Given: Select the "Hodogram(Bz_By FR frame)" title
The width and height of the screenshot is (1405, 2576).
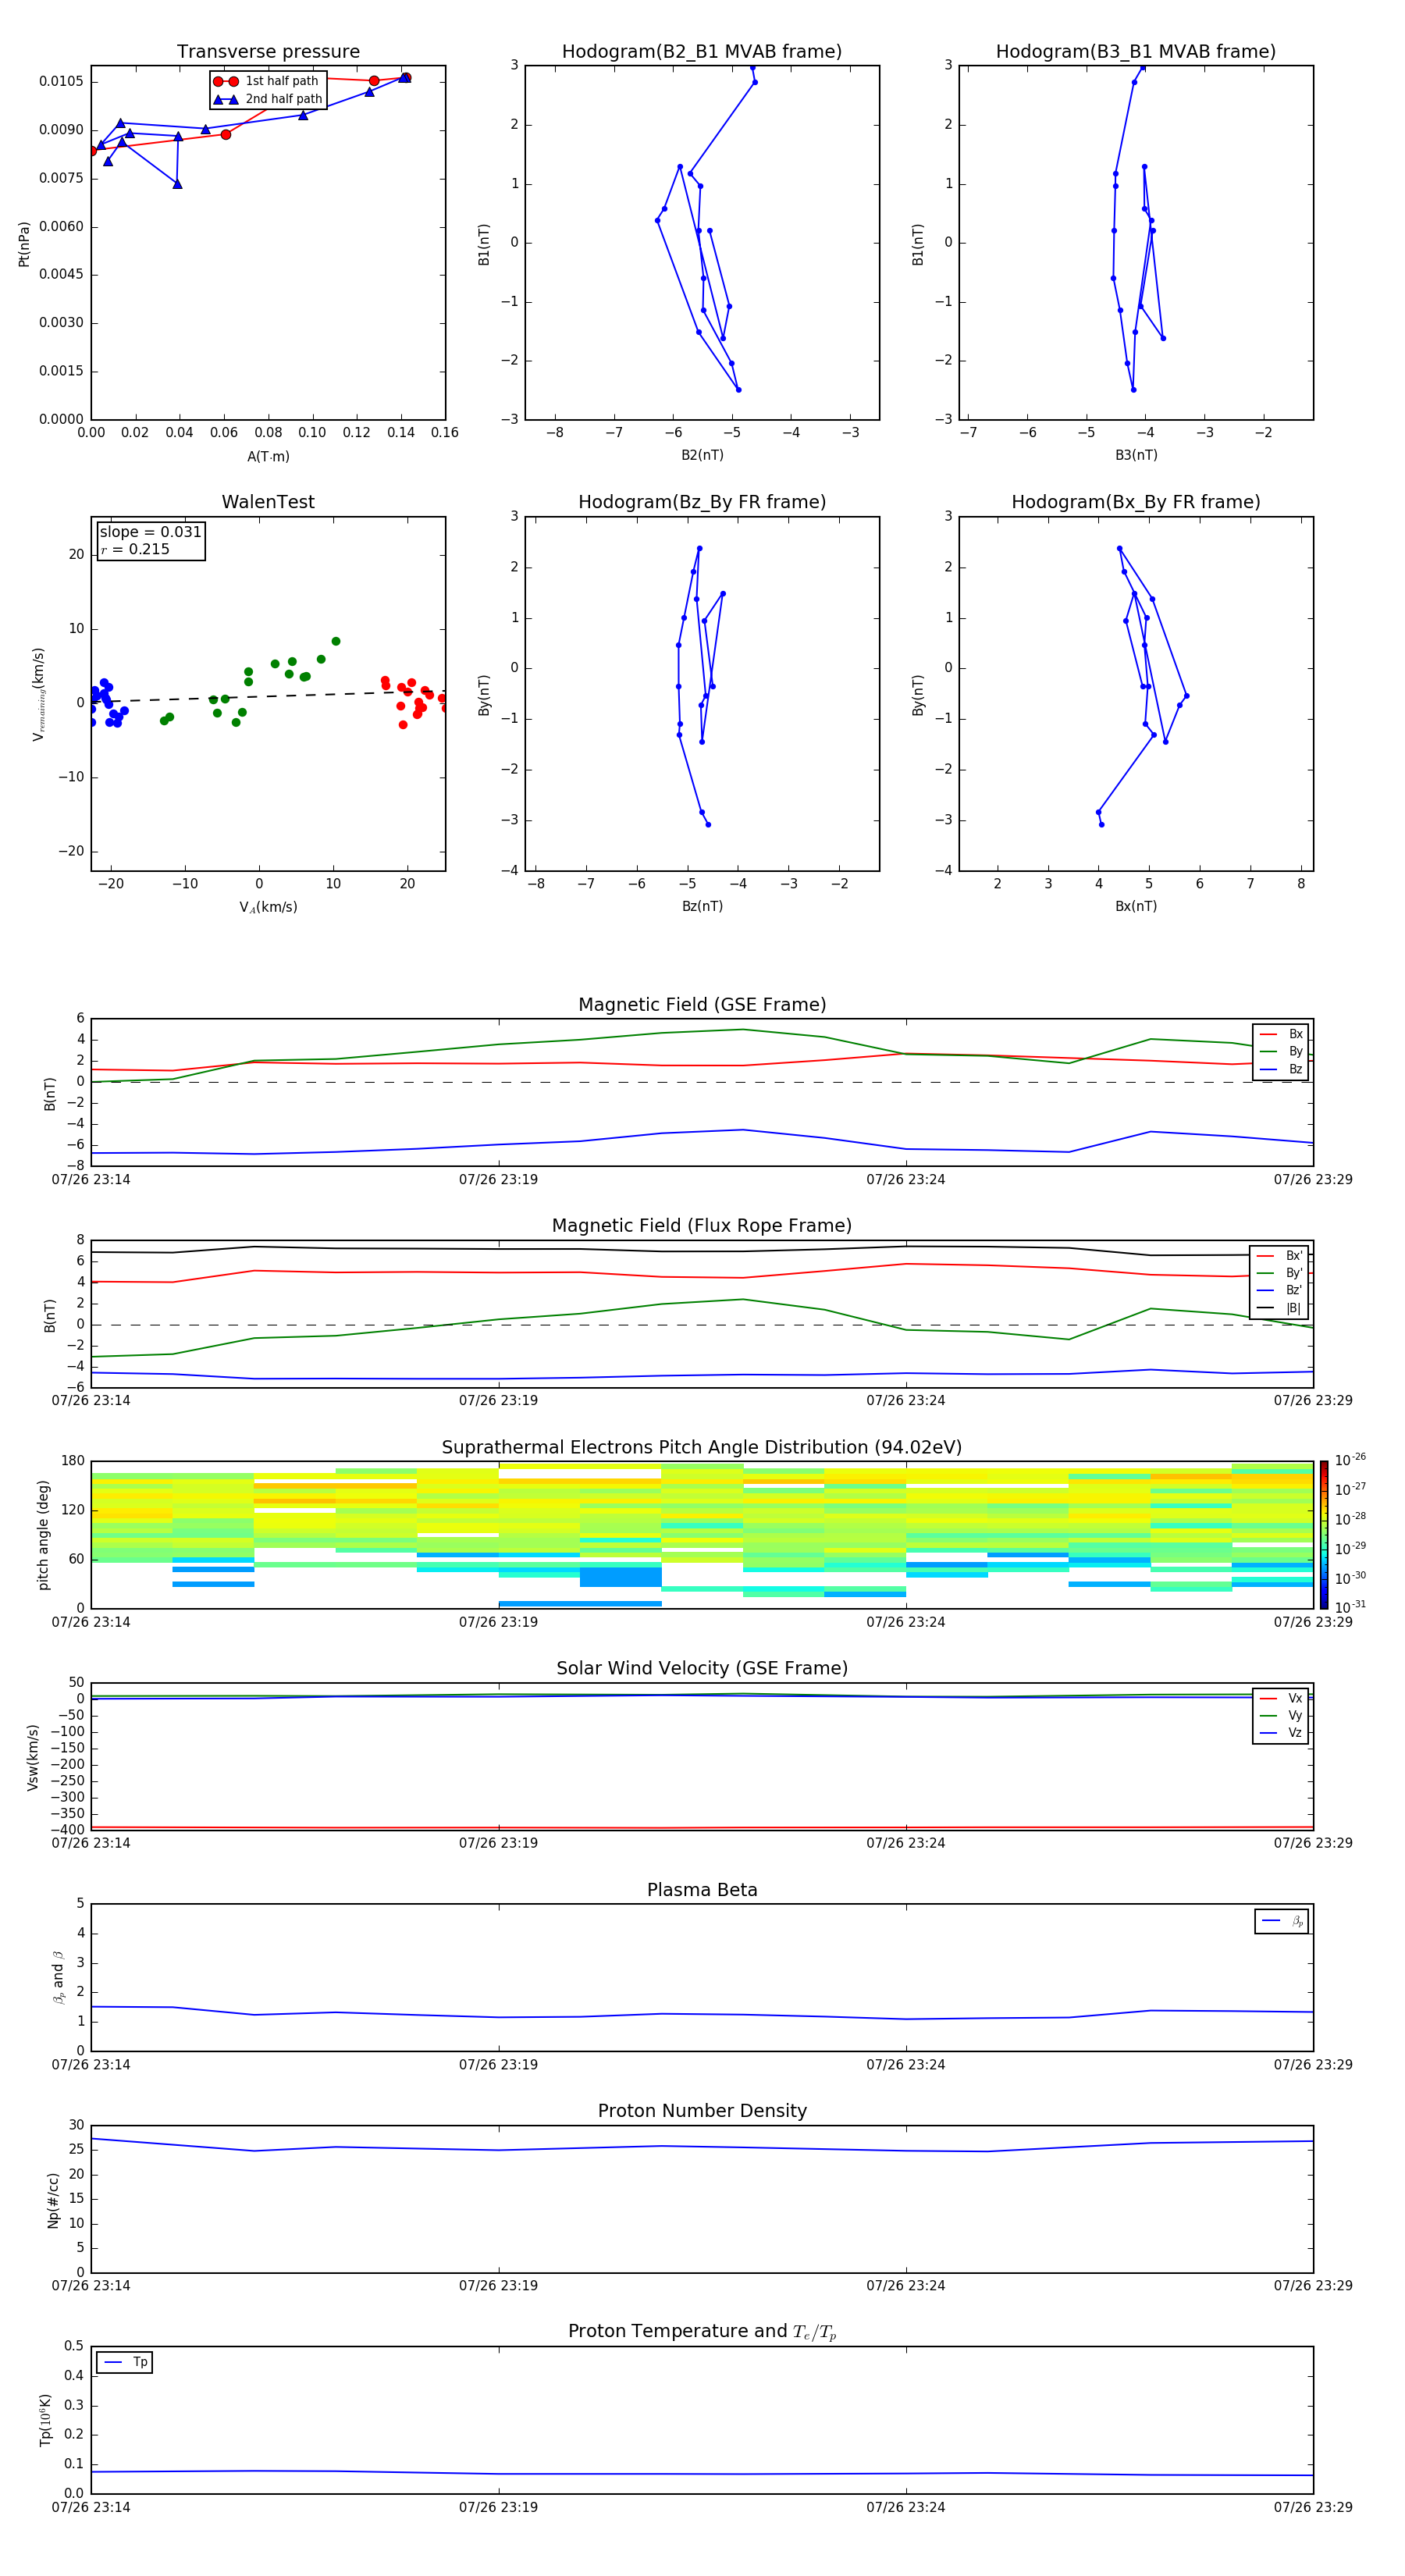Looking at the screenshot, I should [702, 502].
